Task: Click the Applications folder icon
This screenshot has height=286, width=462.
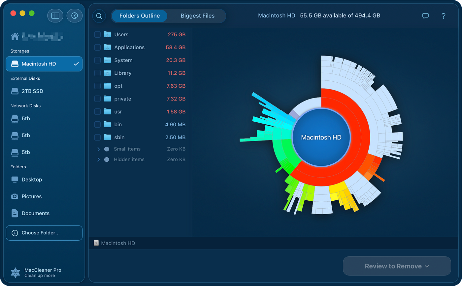Action: tap(107, 47)
